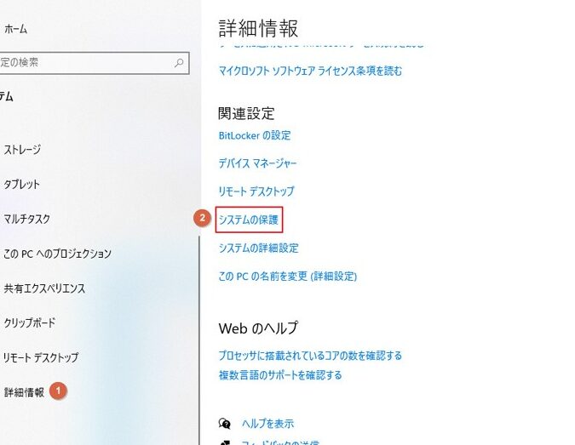Open クリップボード settings page
The height and width of the screenshot is (445, 575).
[x=29, y=322]
